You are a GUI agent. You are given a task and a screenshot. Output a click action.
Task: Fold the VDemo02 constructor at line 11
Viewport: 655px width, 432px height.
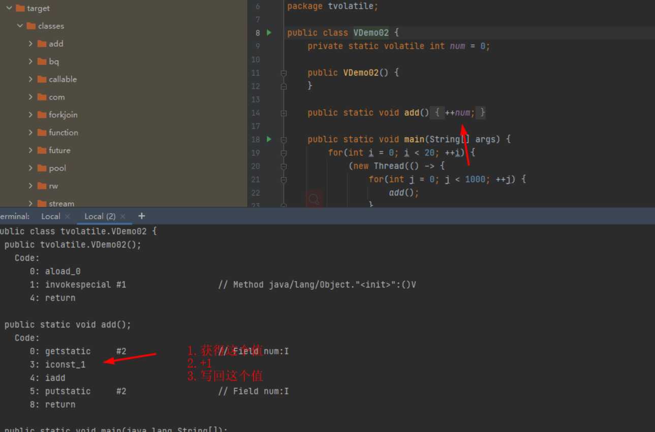coord(284,73)
